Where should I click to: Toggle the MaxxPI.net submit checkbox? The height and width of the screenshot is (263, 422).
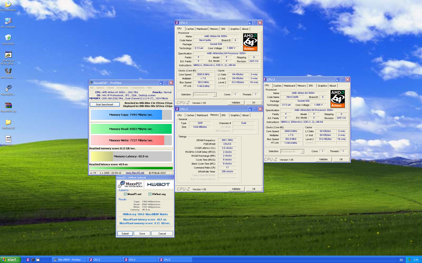click(125, 194)
